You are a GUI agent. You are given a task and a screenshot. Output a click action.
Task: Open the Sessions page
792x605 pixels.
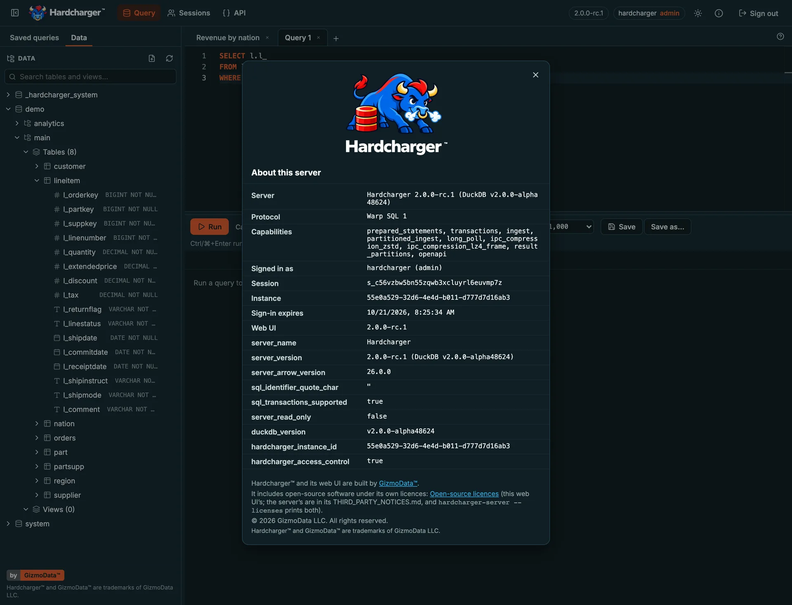(x=189, y=13)
